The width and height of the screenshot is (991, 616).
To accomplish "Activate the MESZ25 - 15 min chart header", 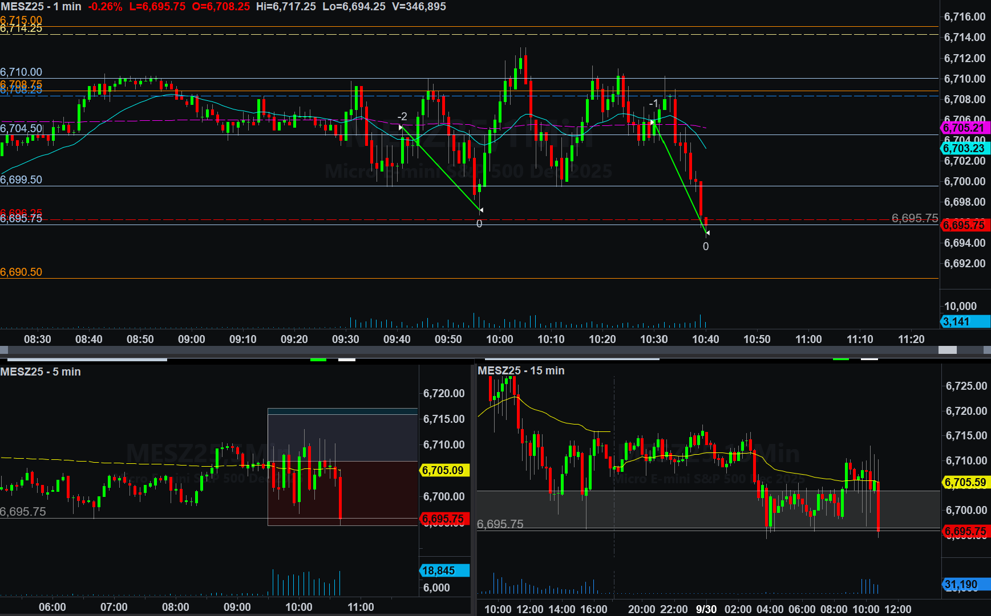I will click(x=521, y=370).
